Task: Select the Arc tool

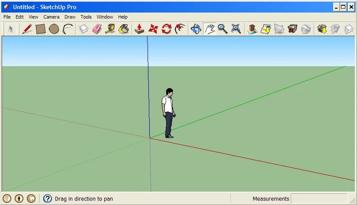Action: (x=68, y=29)
